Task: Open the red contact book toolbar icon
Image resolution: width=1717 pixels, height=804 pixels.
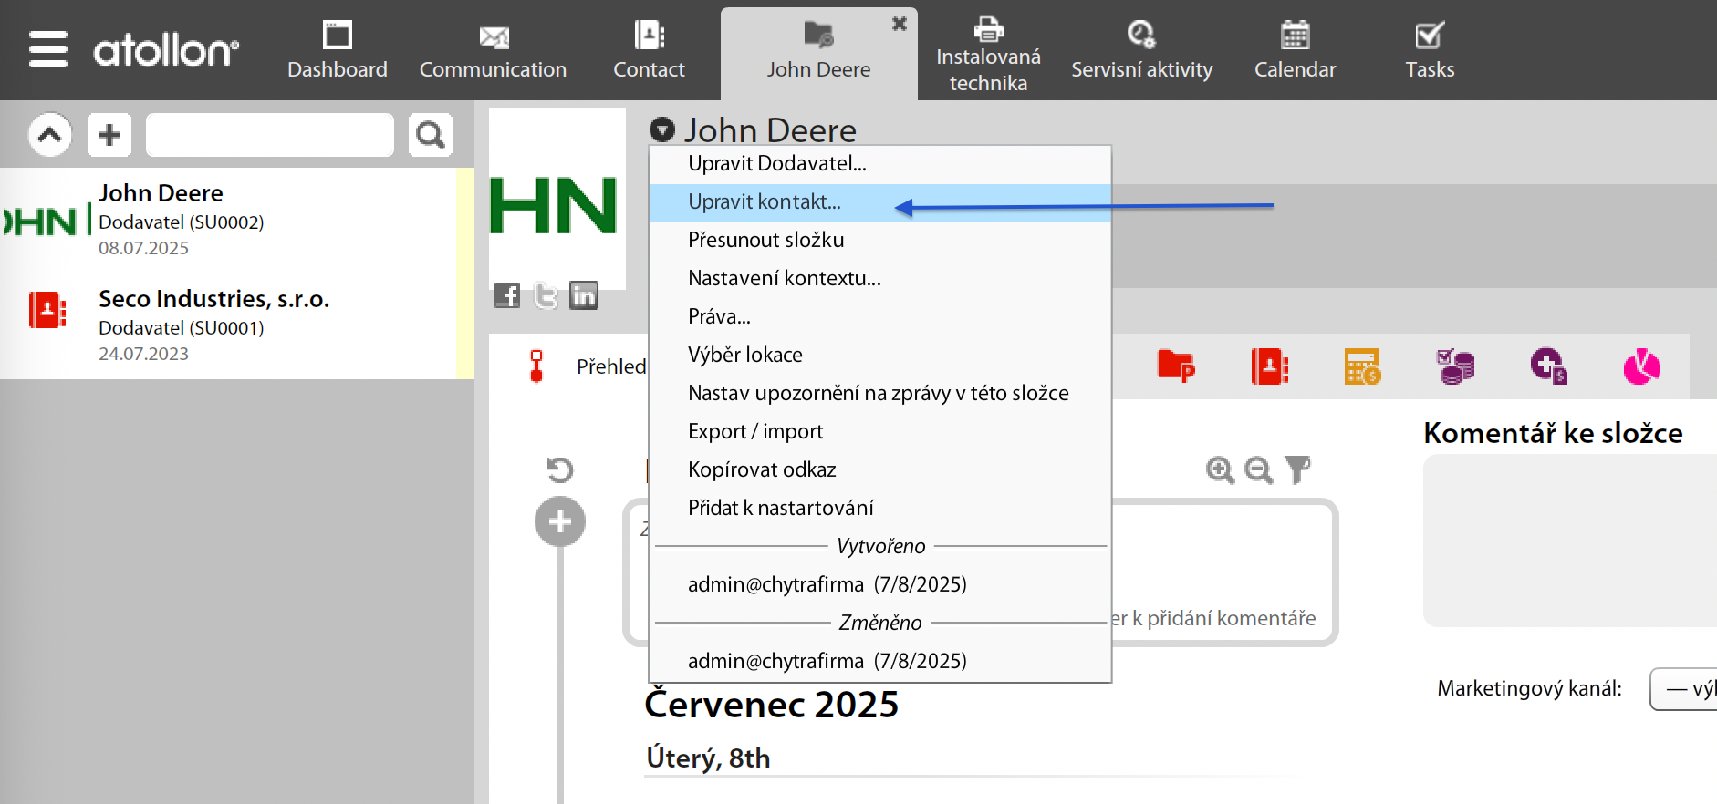Action: (x=1270, y=366)
